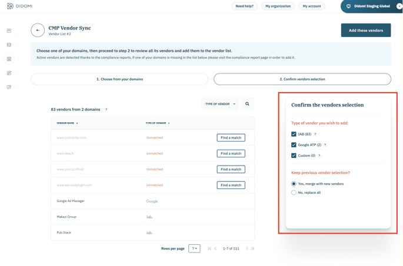Switch to step 1 Choose from your domains

point(119,79)
